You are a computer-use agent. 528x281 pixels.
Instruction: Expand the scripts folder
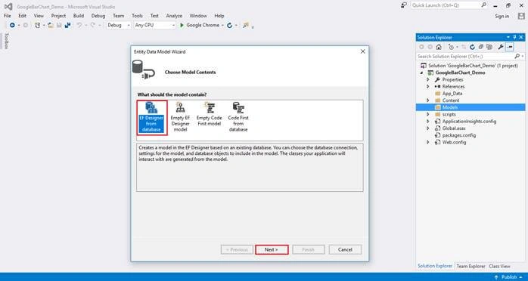tap(428, 114)
